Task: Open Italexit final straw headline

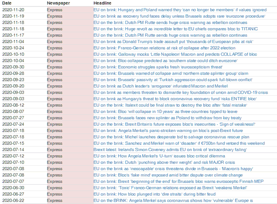Action: (170, 105)
